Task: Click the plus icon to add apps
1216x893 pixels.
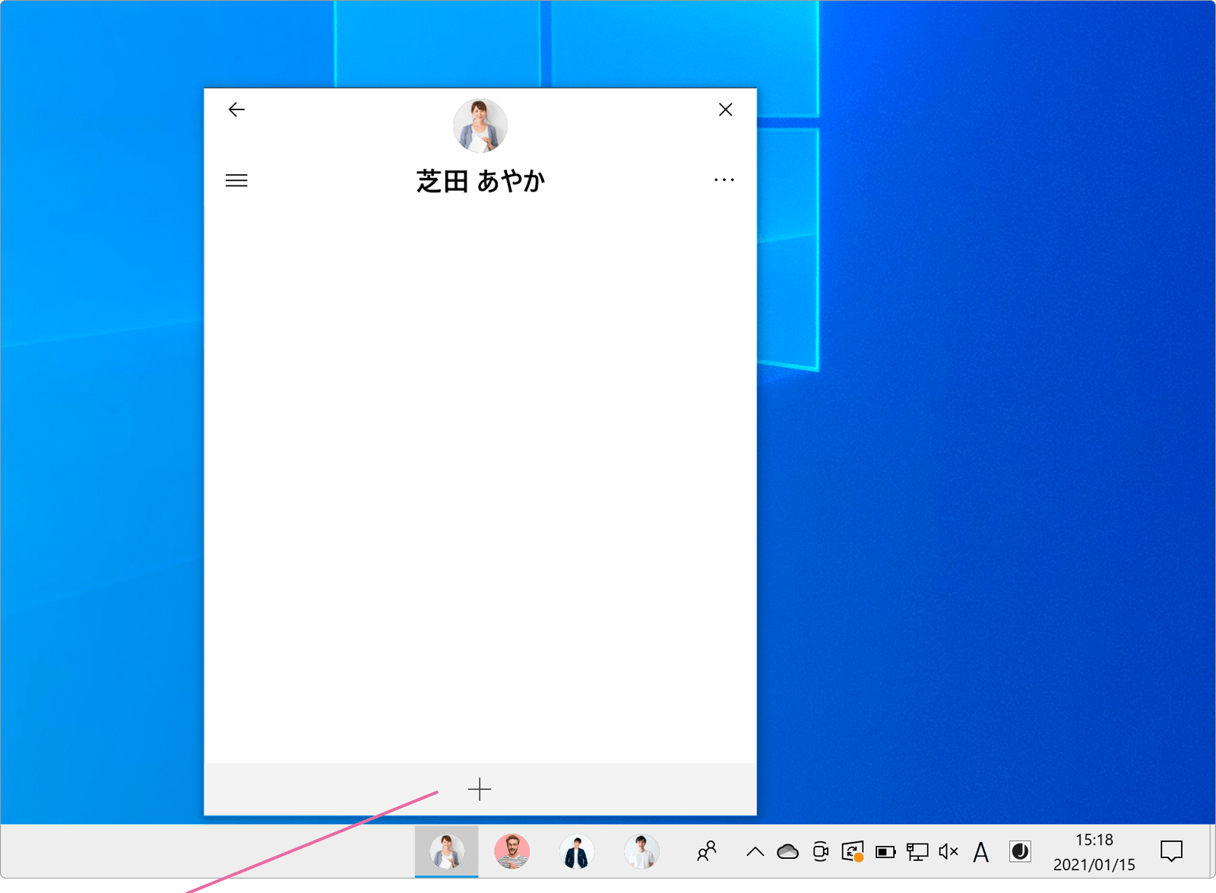Action: [x=480, y=790]
